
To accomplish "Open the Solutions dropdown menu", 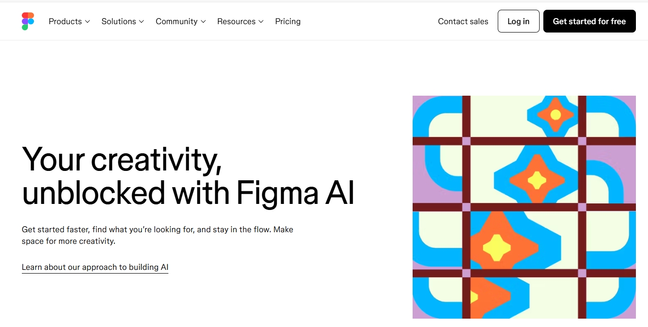I will click(123, 21).
